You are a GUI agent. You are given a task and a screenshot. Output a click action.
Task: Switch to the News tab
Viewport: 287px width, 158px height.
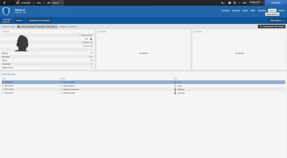coord(245,10)
